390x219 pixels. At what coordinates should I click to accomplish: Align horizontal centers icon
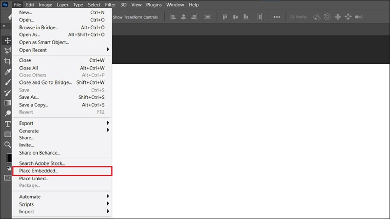coord(183,17)
